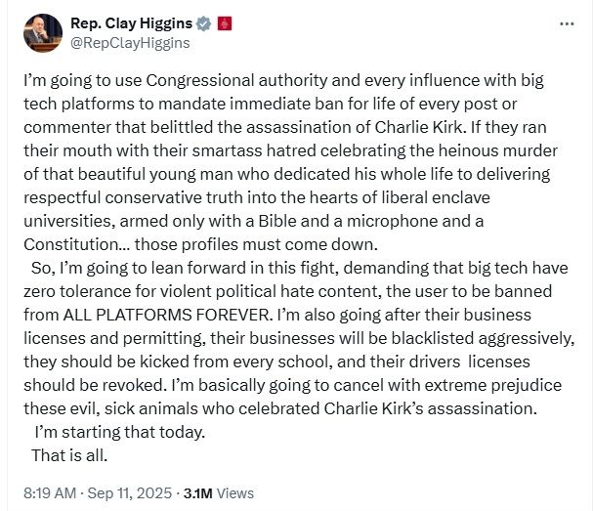Screen dimensions: 593x511
Task: Click the 'ALL PLATFORMS FOREVER' text
Action: pyautogui.click(x=167, y=315)
